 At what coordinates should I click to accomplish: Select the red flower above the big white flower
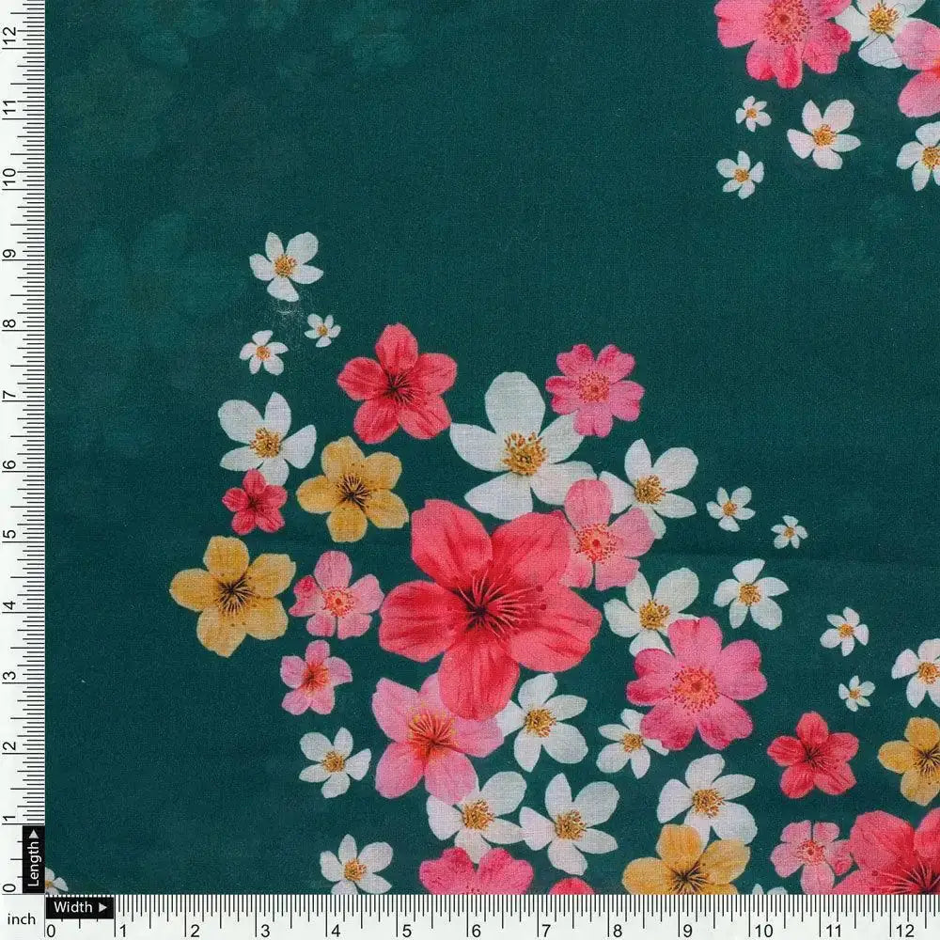(397, 384)
